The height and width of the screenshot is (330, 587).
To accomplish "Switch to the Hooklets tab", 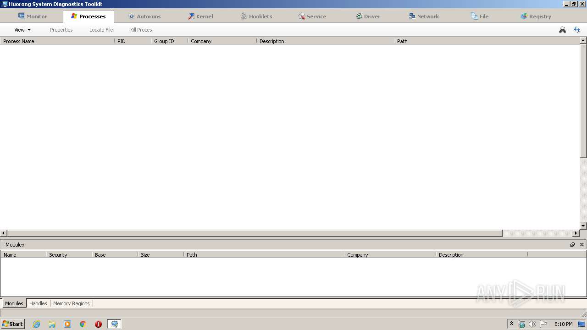I will click(256, 16).
